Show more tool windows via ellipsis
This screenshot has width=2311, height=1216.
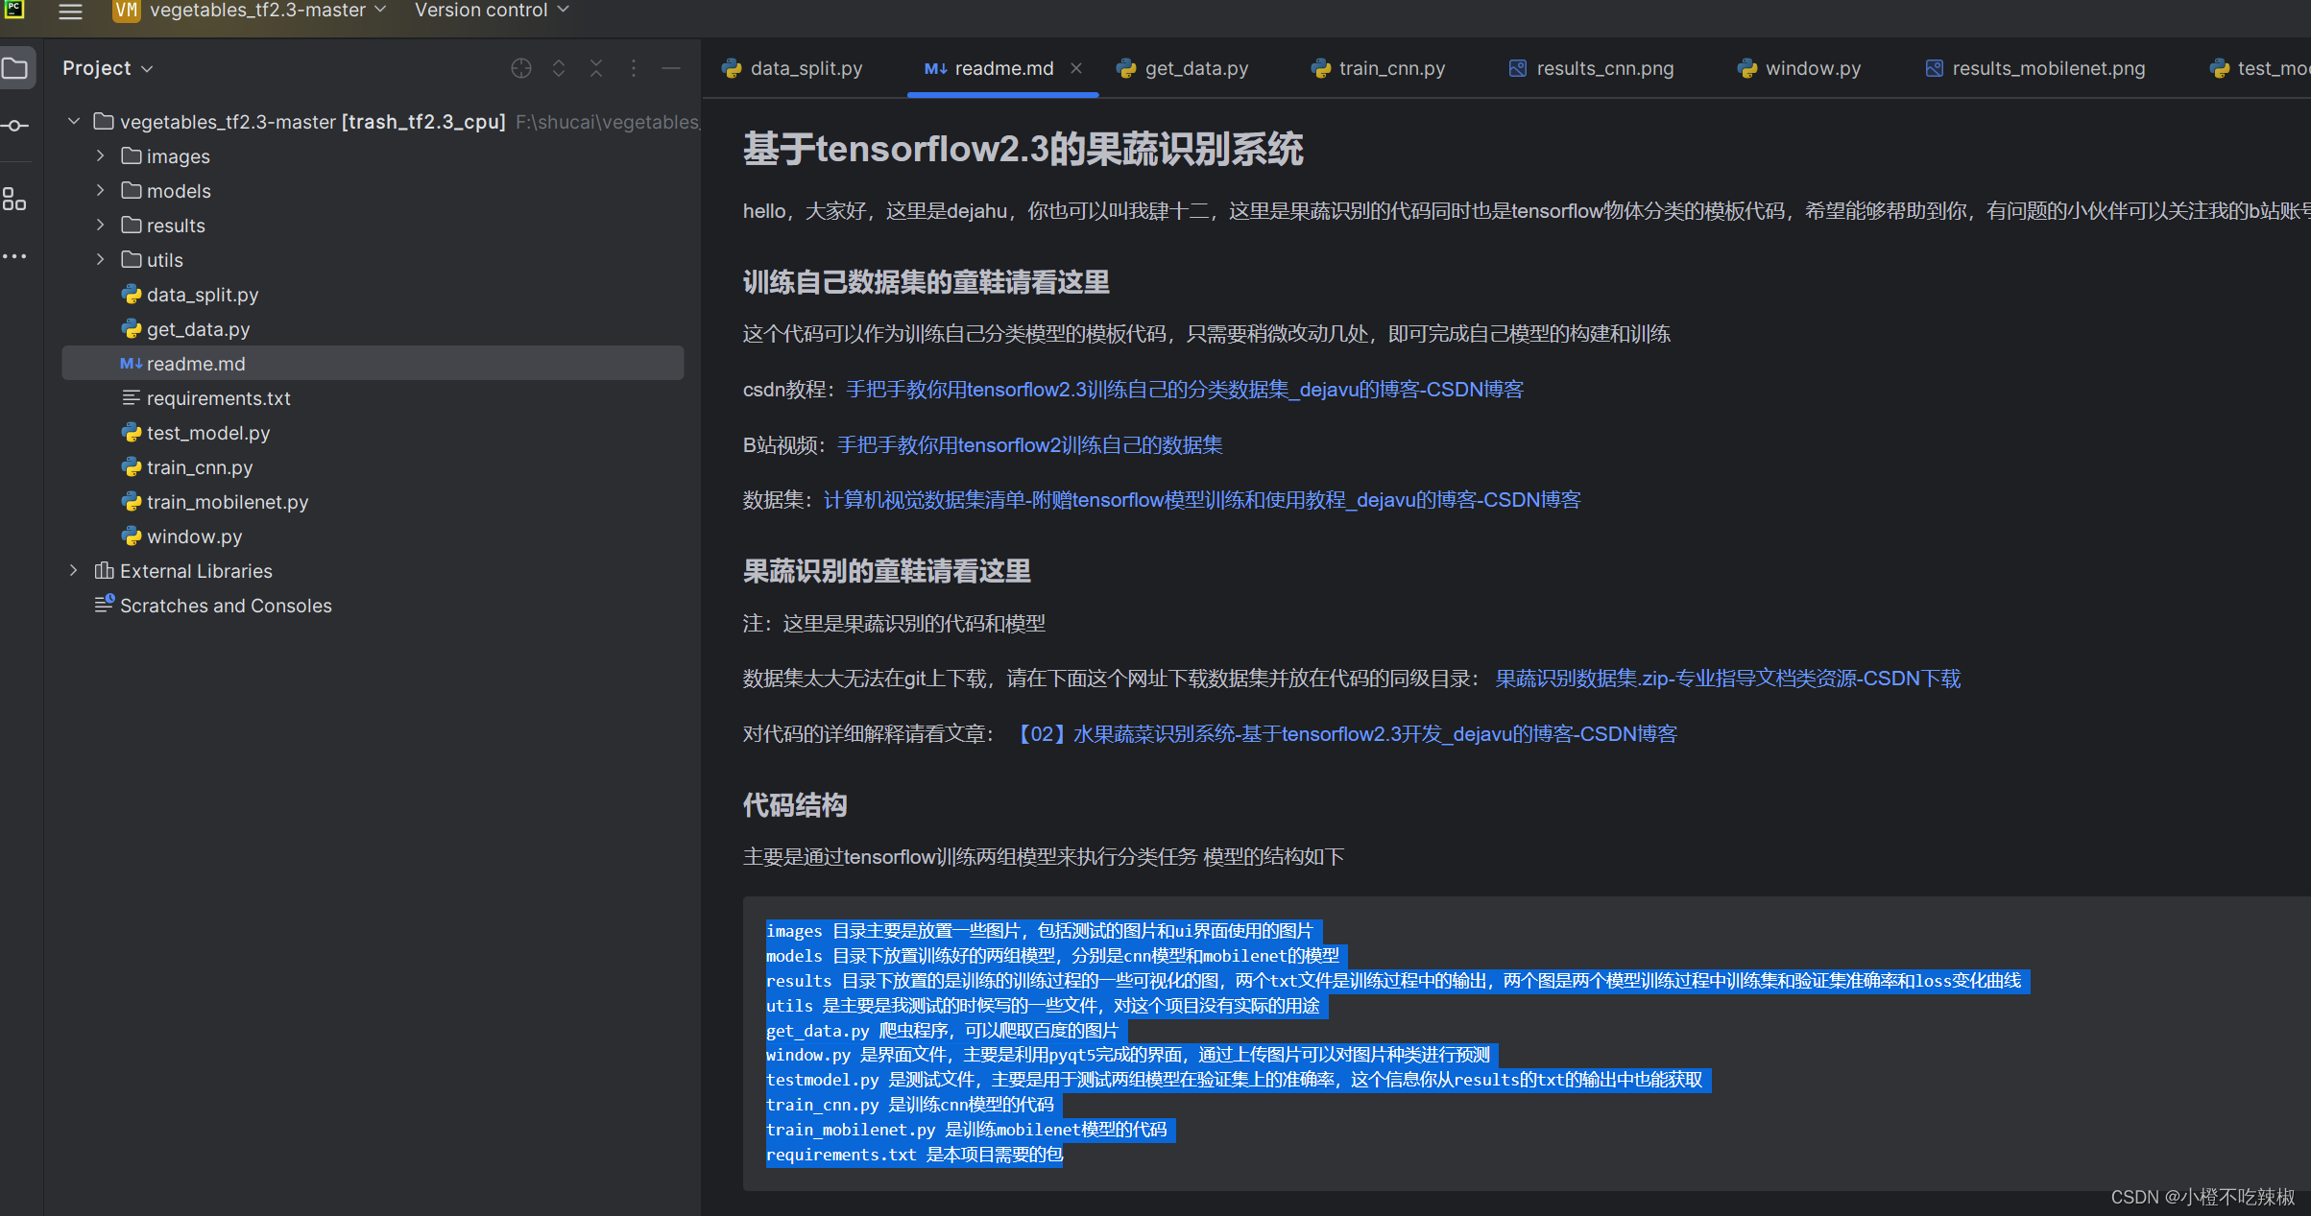point(14,256)
